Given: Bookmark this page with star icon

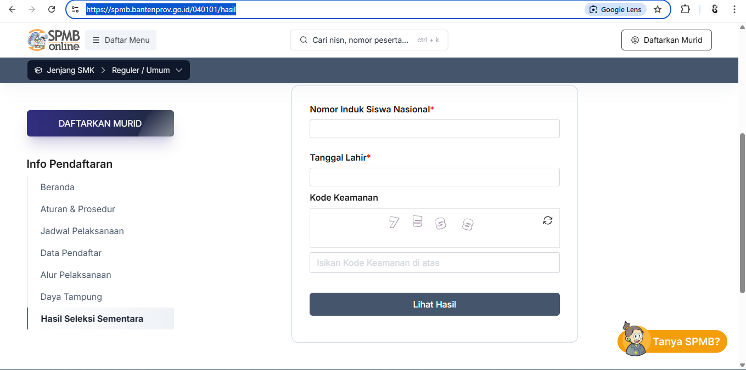Looking at the screenshot, I should pos(658,9).
